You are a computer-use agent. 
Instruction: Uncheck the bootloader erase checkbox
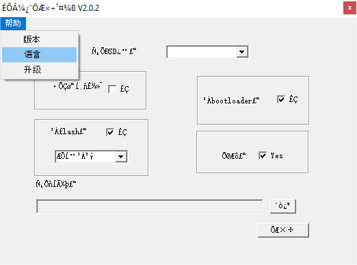pyautogui.click(x=281, y=99)
